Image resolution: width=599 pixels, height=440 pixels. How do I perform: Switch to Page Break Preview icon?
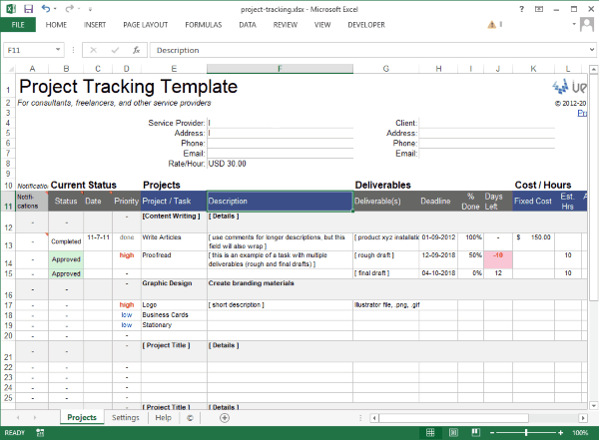pos(475,433)
